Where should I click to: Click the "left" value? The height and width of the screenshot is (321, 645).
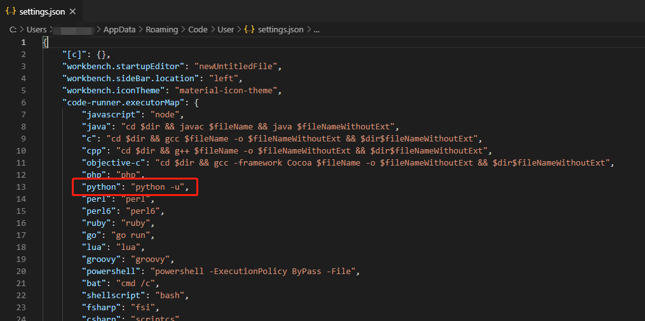[x=224, y=79]
